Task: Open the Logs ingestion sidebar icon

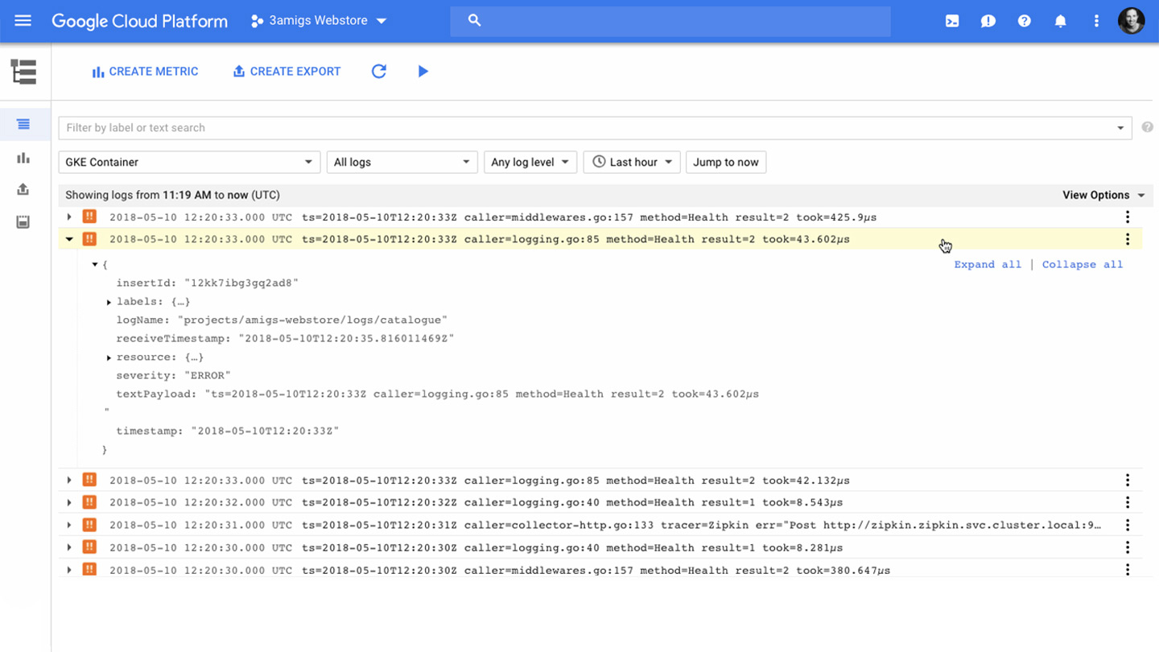Action: pyautogui.click(x=23, y=222)
